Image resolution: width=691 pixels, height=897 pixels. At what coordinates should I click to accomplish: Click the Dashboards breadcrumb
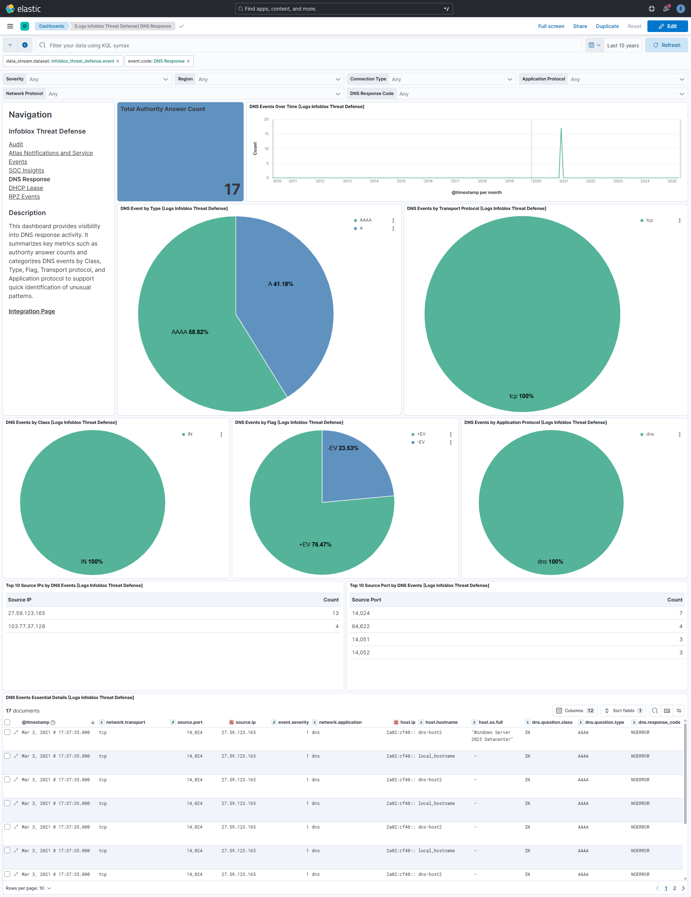pos(52,26)
